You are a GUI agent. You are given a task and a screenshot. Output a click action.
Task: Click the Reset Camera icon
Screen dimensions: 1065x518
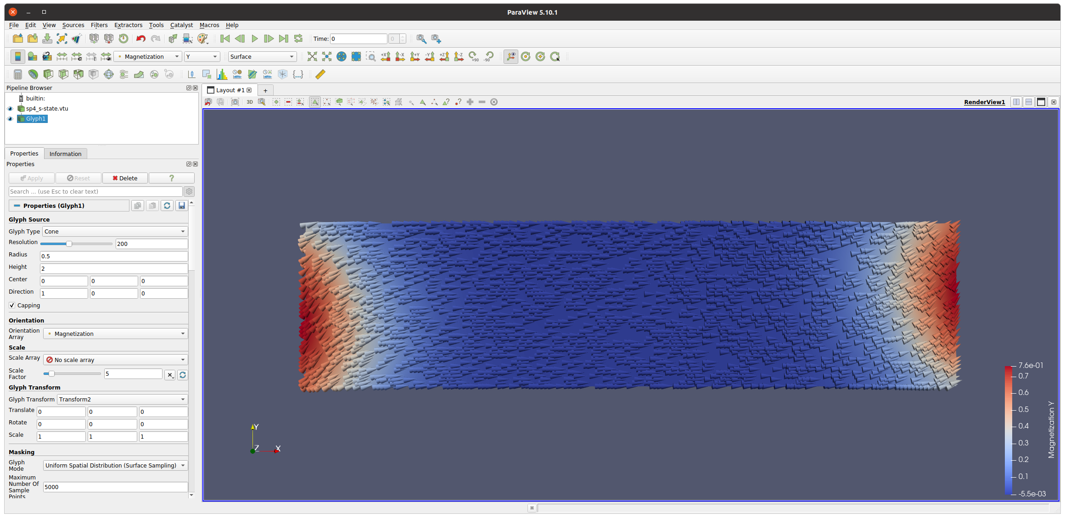(x=312, y=56)
